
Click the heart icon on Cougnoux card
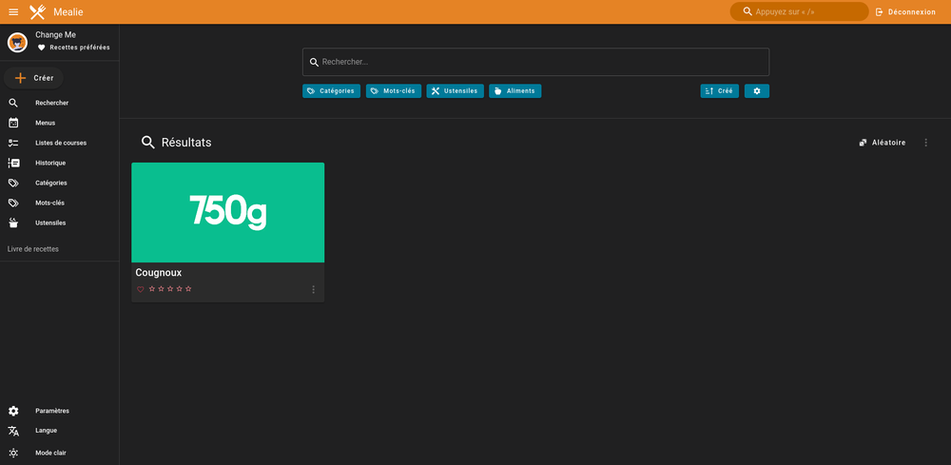[141, 289]
